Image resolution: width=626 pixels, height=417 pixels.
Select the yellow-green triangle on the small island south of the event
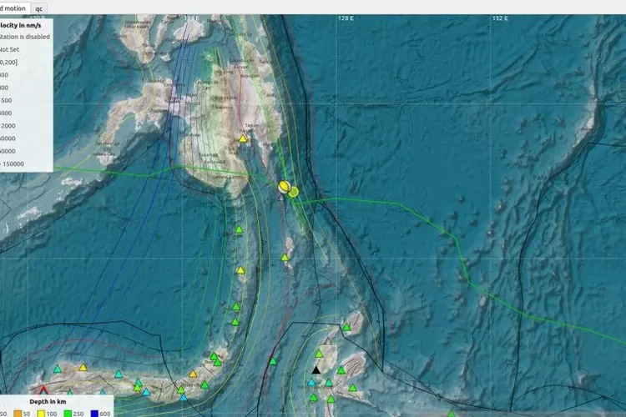[285, 258]
